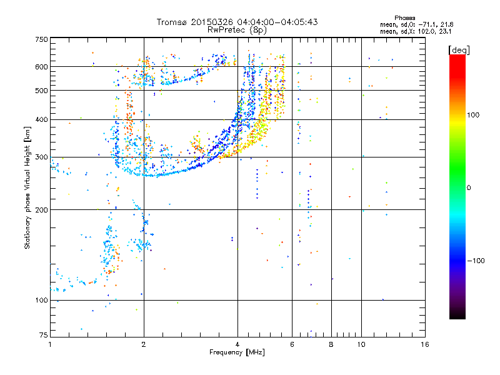
Task: Click the x-axis '4' tick label
Action: pyautogui.click(x=237, y=344)
